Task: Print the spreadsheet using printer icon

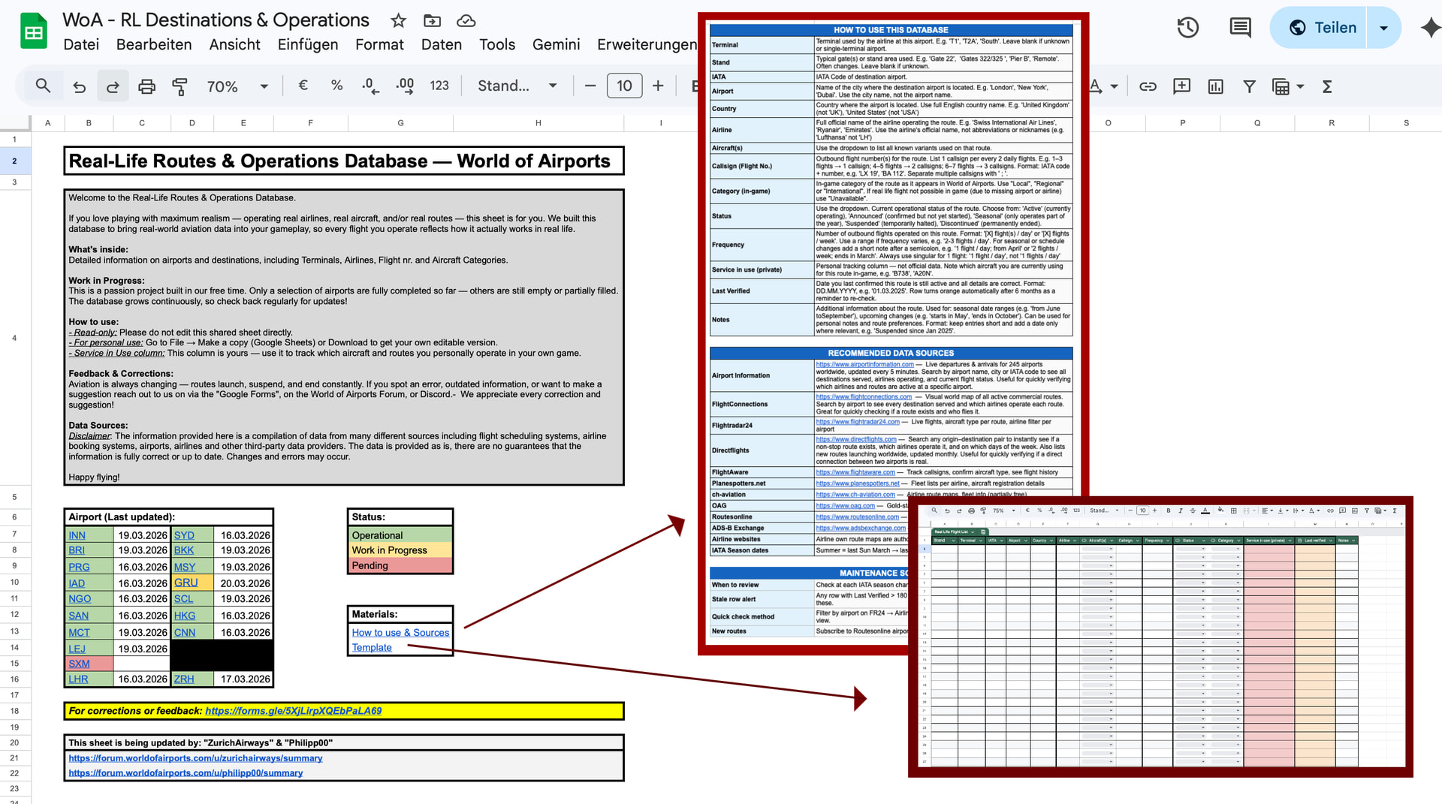Action: (x=146, y=86)
